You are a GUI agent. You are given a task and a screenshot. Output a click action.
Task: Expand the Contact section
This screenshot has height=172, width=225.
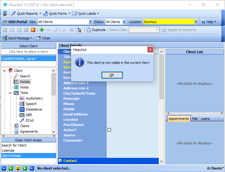click(60, 161)
